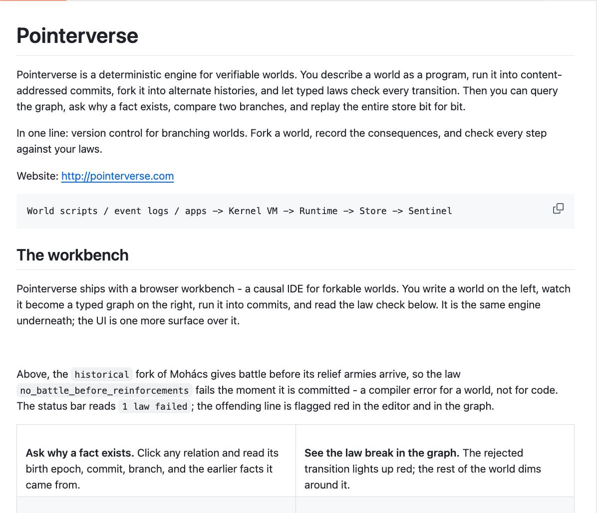Click the "Website:" label text
Image resolution: width=598 pixels, height=513 pixels.
(37, 176)
